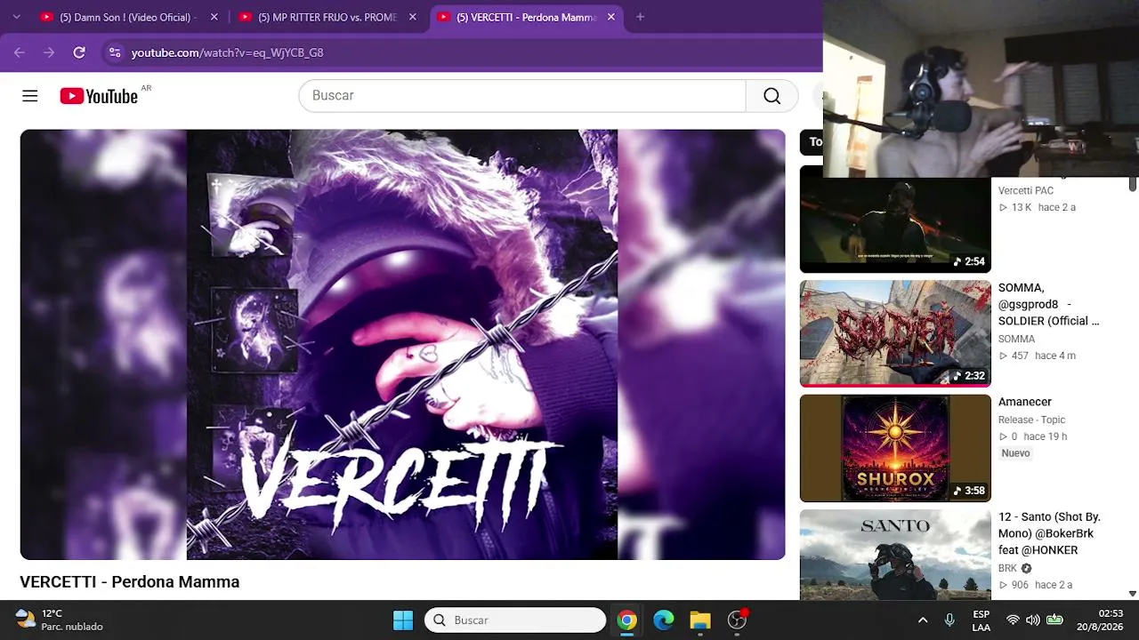
Task: Show hidden icons with tray chevron
Action: pyautogui.click(x=923, y=620)
